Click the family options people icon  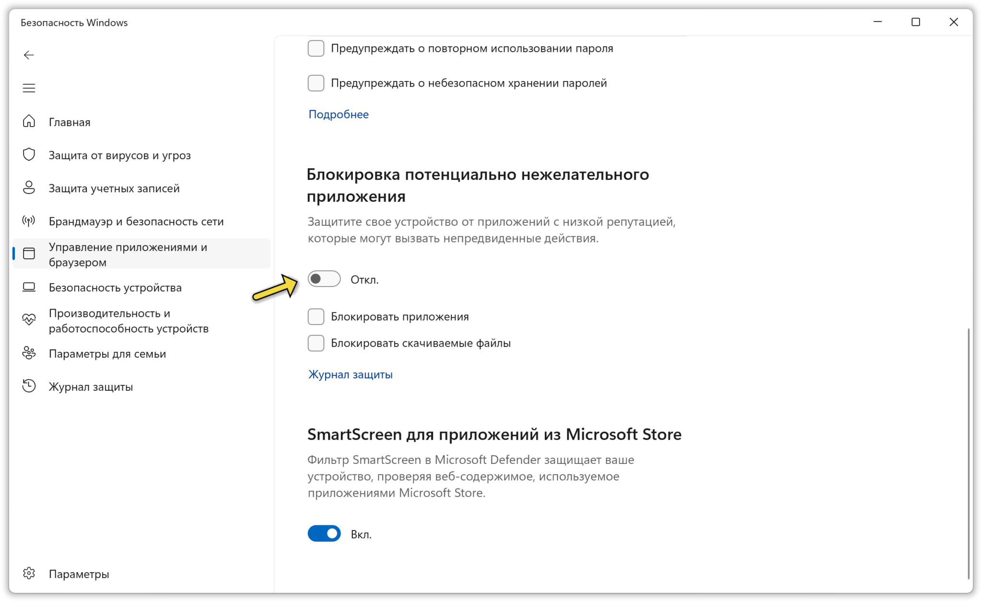tap(29, 353)
